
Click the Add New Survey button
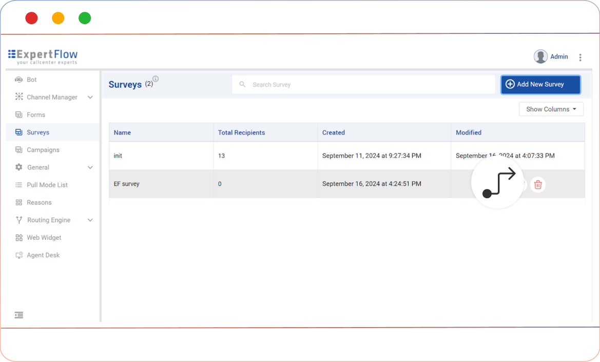(540, 84)
